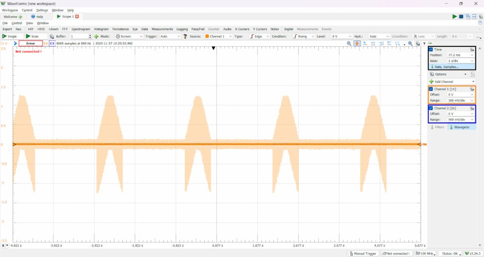
Task: Open Channel 1 gear settings
Action: (x=472, y=89)
